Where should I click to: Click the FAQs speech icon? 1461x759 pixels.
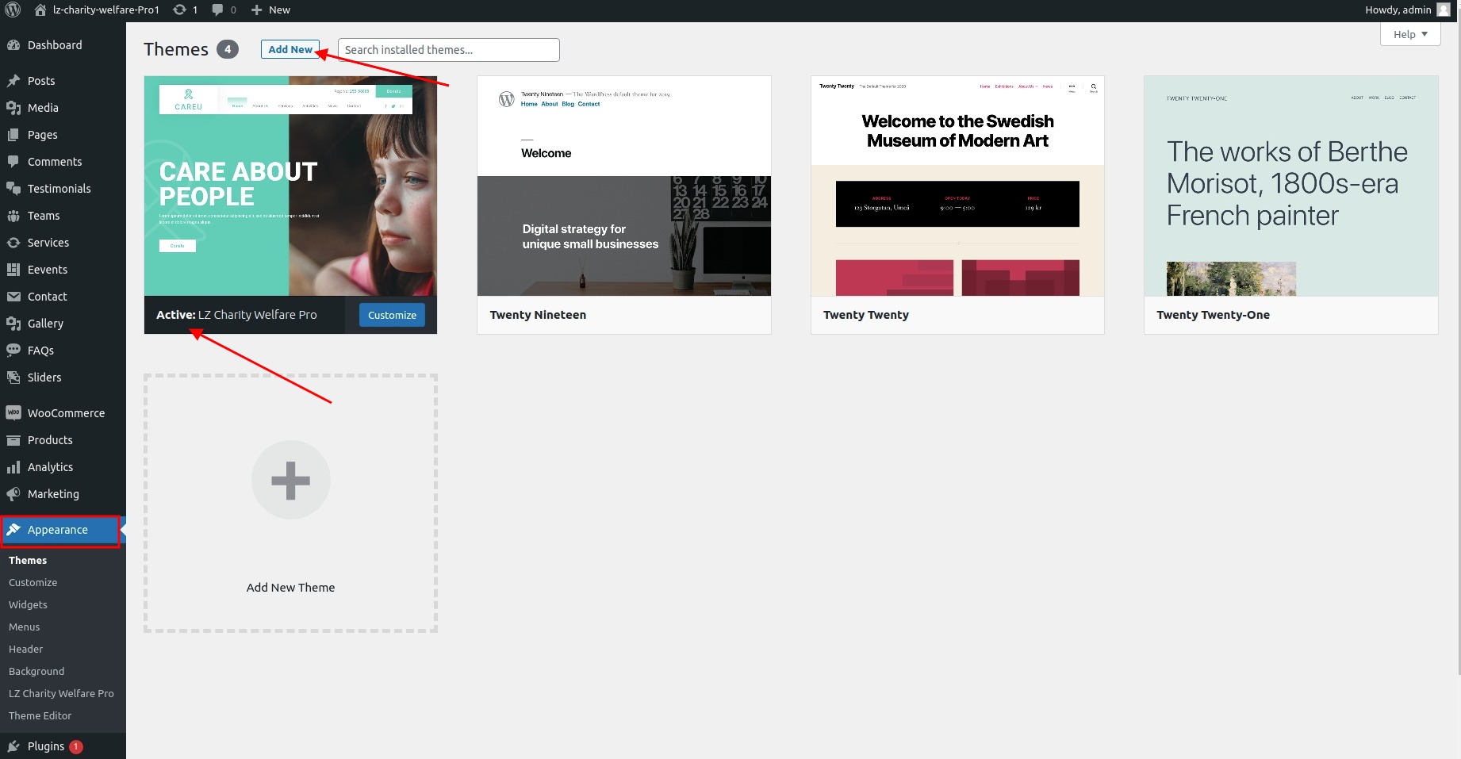[13, 351]
